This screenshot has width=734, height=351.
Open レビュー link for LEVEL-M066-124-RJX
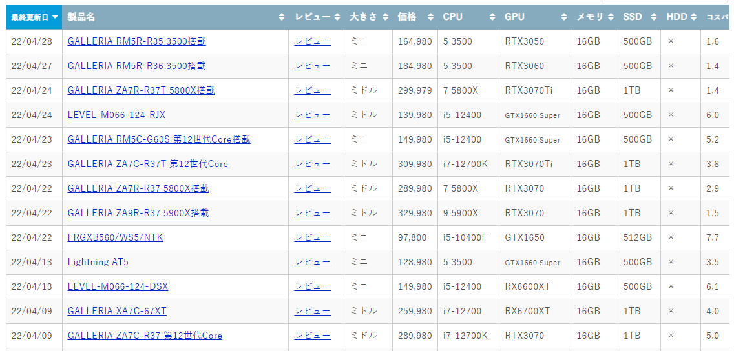(x=312, y=114)
